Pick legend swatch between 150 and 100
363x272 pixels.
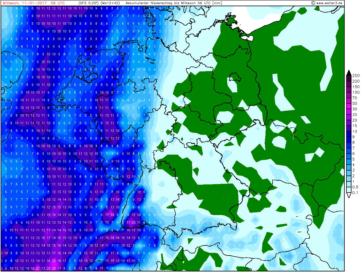tap(349, 89)
